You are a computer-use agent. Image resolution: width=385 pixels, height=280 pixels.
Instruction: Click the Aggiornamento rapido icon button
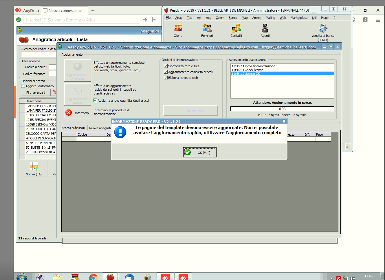(x=78, y=94)
